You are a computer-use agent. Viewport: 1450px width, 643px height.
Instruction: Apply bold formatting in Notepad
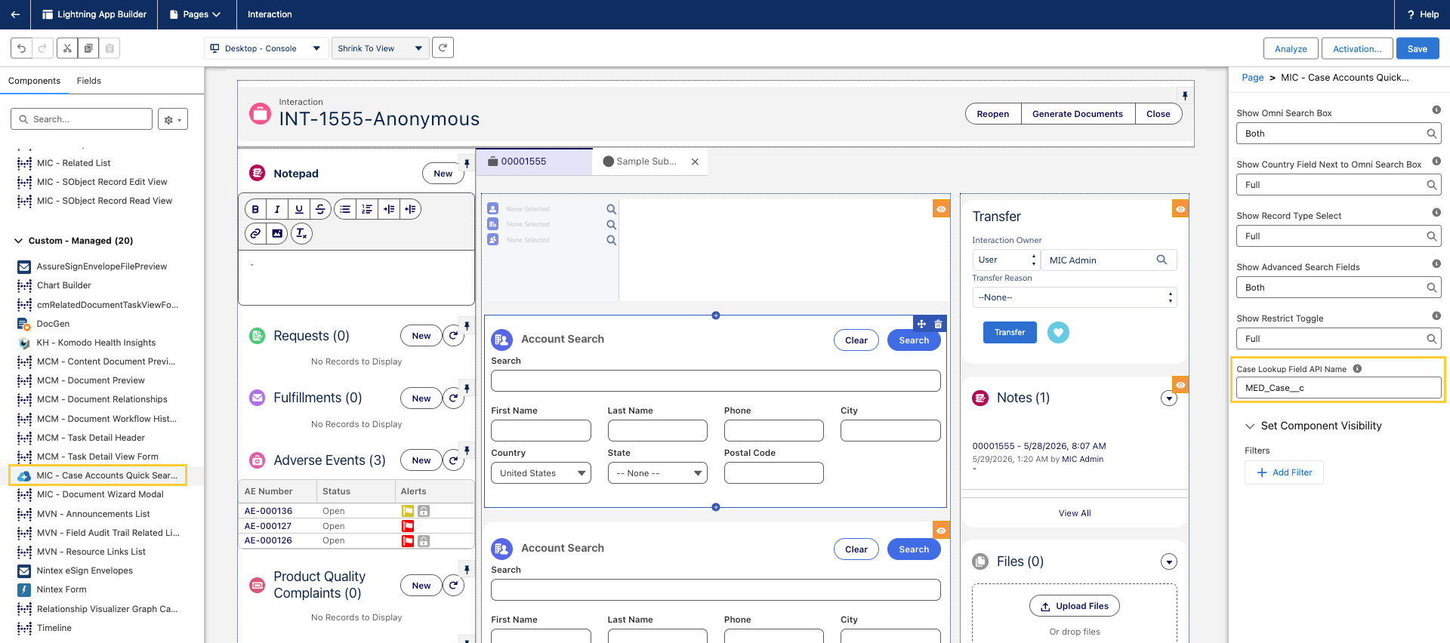pyautogui.click(x=256, y=209)
